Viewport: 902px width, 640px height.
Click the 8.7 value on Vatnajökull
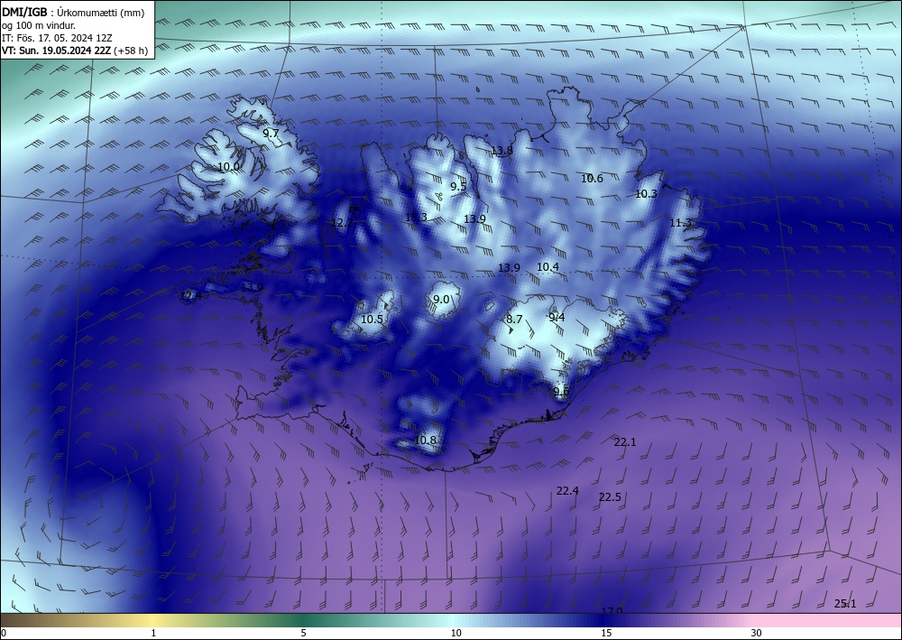(x=514, y=319)
